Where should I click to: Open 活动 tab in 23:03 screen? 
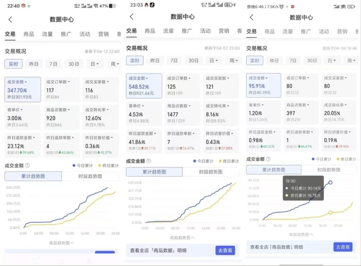coord(205,31)
